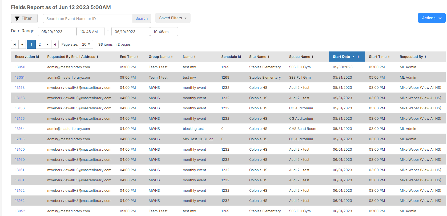Open reservation 13051 link
The width and height of the screenshot is (447, 216).
pyautogui.click(x=20, y=78)
